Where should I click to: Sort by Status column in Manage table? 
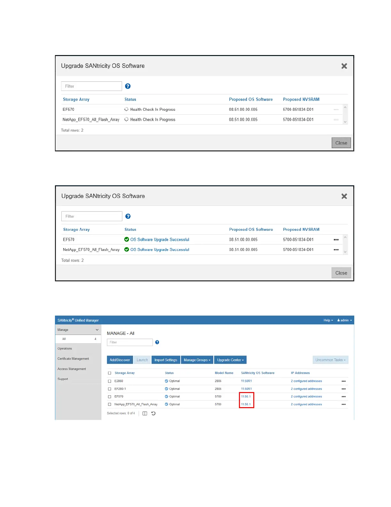coord(169,373)
